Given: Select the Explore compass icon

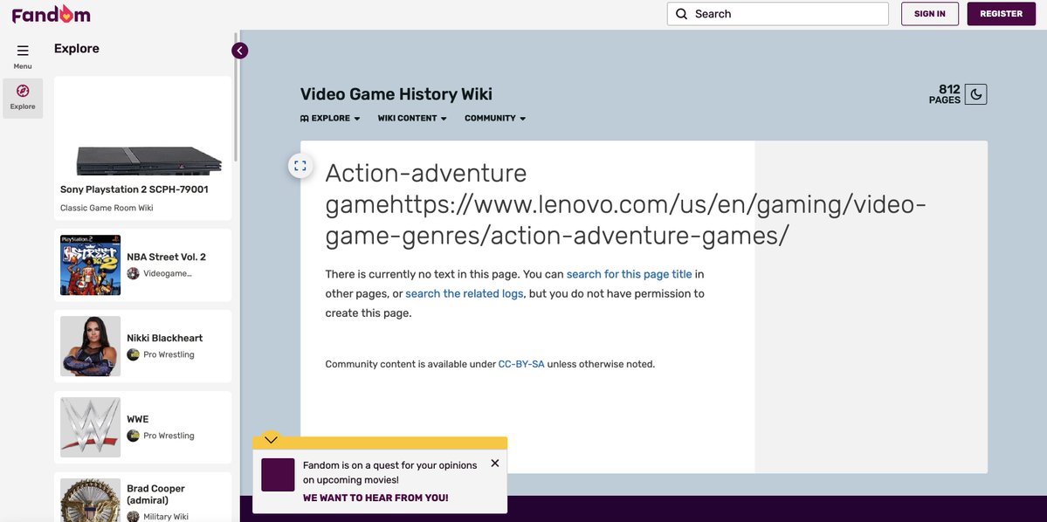Looking at the screenshot, I should pyautogui.click(x=23, y=91).
